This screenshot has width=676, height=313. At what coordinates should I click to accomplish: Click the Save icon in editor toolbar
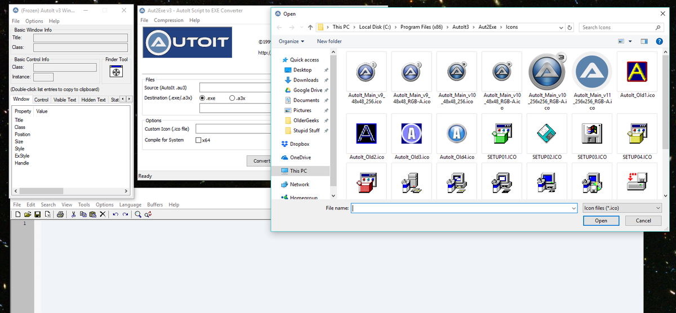coord(37,214)
